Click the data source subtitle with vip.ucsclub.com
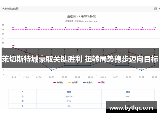The height and width of the screenshot is (116, 160). point(81,21)
